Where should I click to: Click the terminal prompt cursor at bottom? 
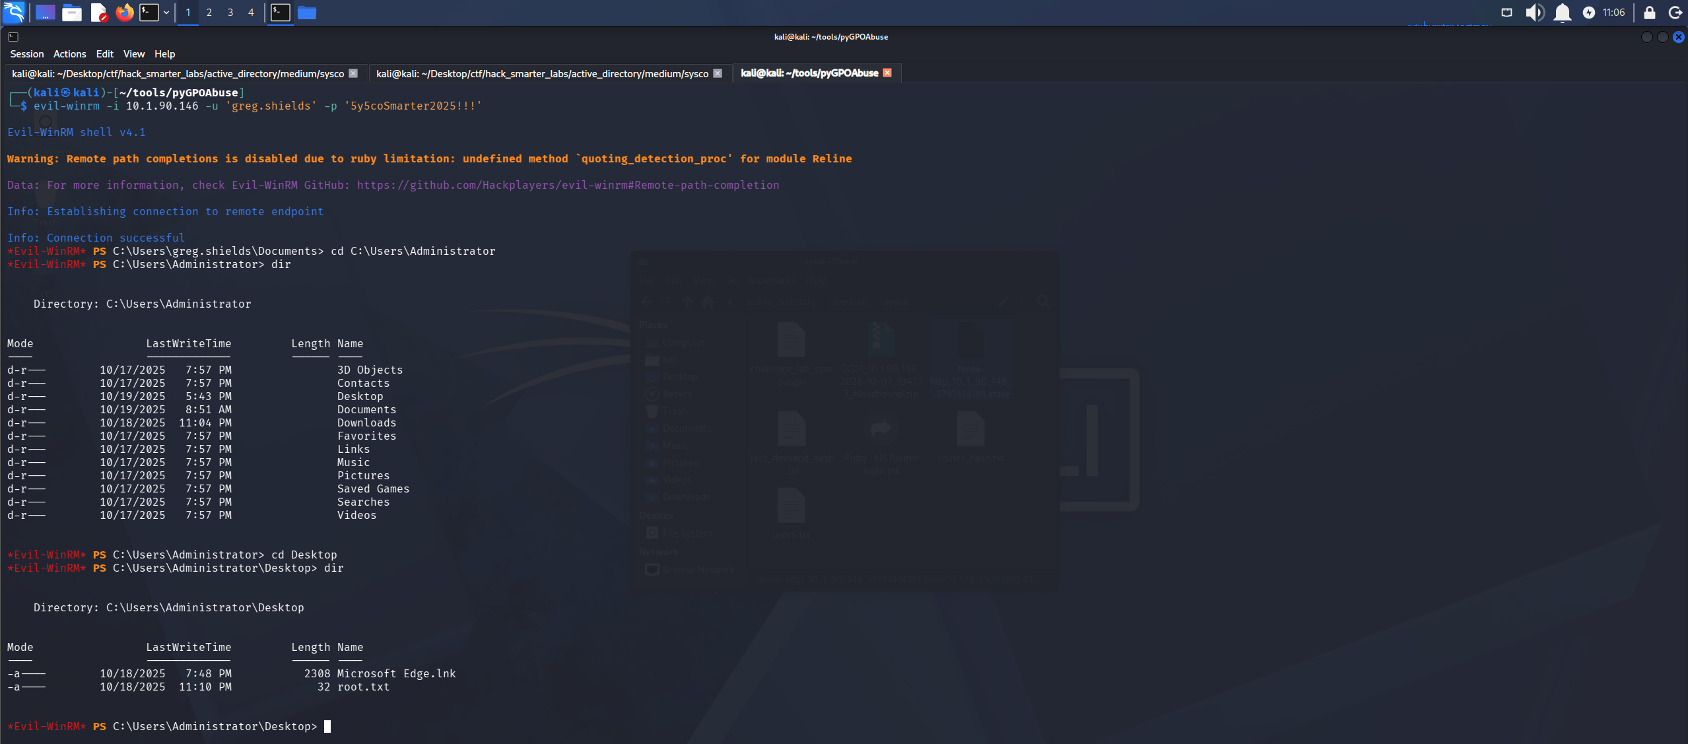pyautogui.click(x=327, y=726)
